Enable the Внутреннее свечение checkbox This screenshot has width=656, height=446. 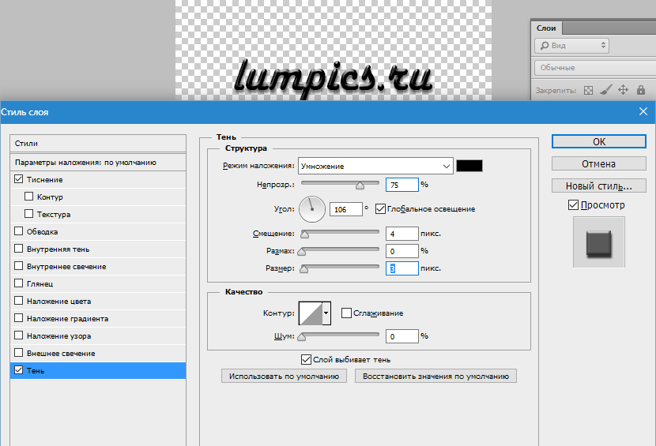18,266
